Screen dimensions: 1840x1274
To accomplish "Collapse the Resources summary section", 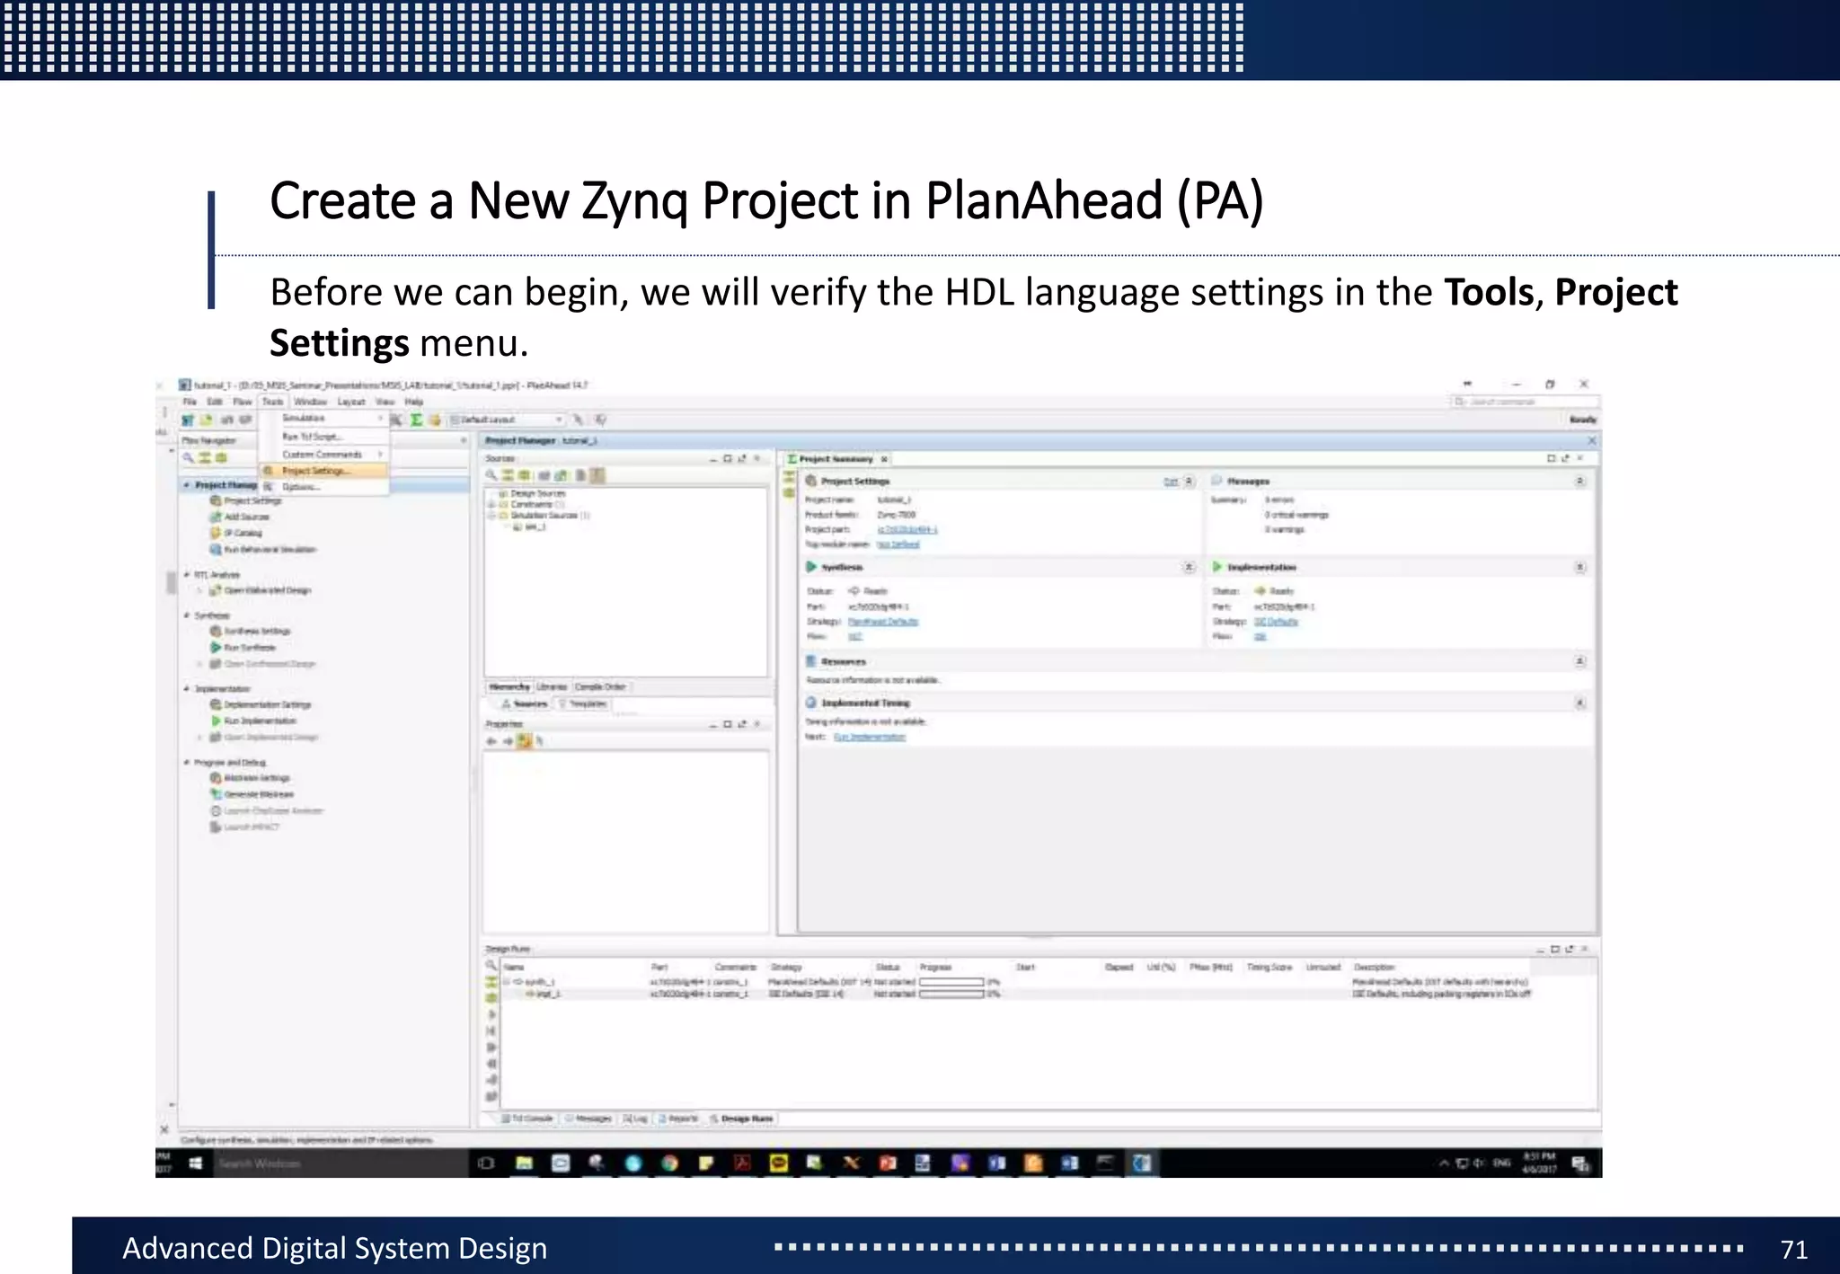I will point(1580,661).
